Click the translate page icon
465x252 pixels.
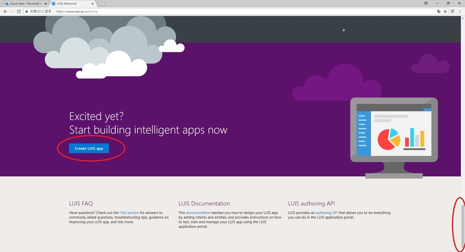point(439,11)
